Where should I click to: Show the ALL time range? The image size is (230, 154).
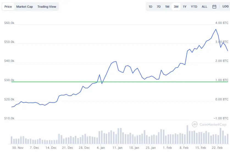pos(204,7)
